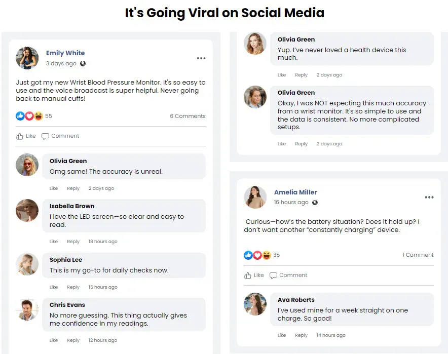Click the Comment speech bubble under Amelia's post
The width and height of the screenshot is (448, 354).
[274, 276]
